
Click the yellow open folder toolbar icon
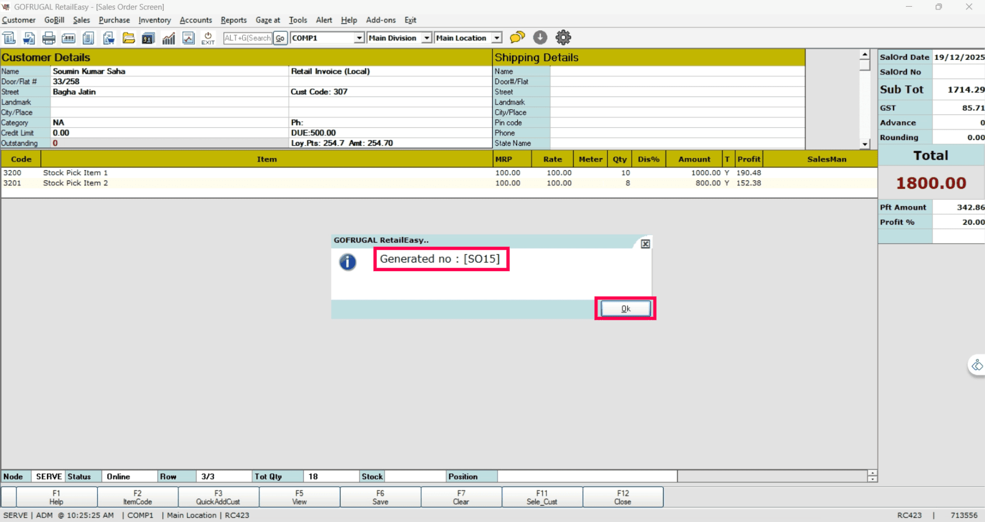pyautogui.click(x=128, y=38)
